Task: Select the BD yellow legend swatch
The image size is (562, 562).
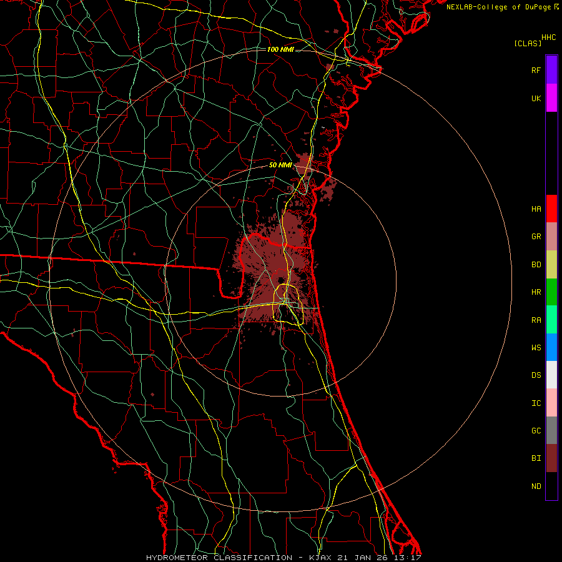Action: coord(551,265)
